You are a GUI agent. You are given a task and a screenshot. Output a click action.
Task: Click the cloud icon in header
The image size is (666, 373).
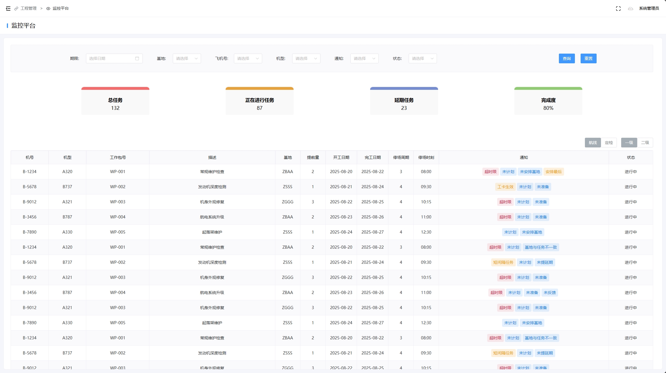pos(631,9)
